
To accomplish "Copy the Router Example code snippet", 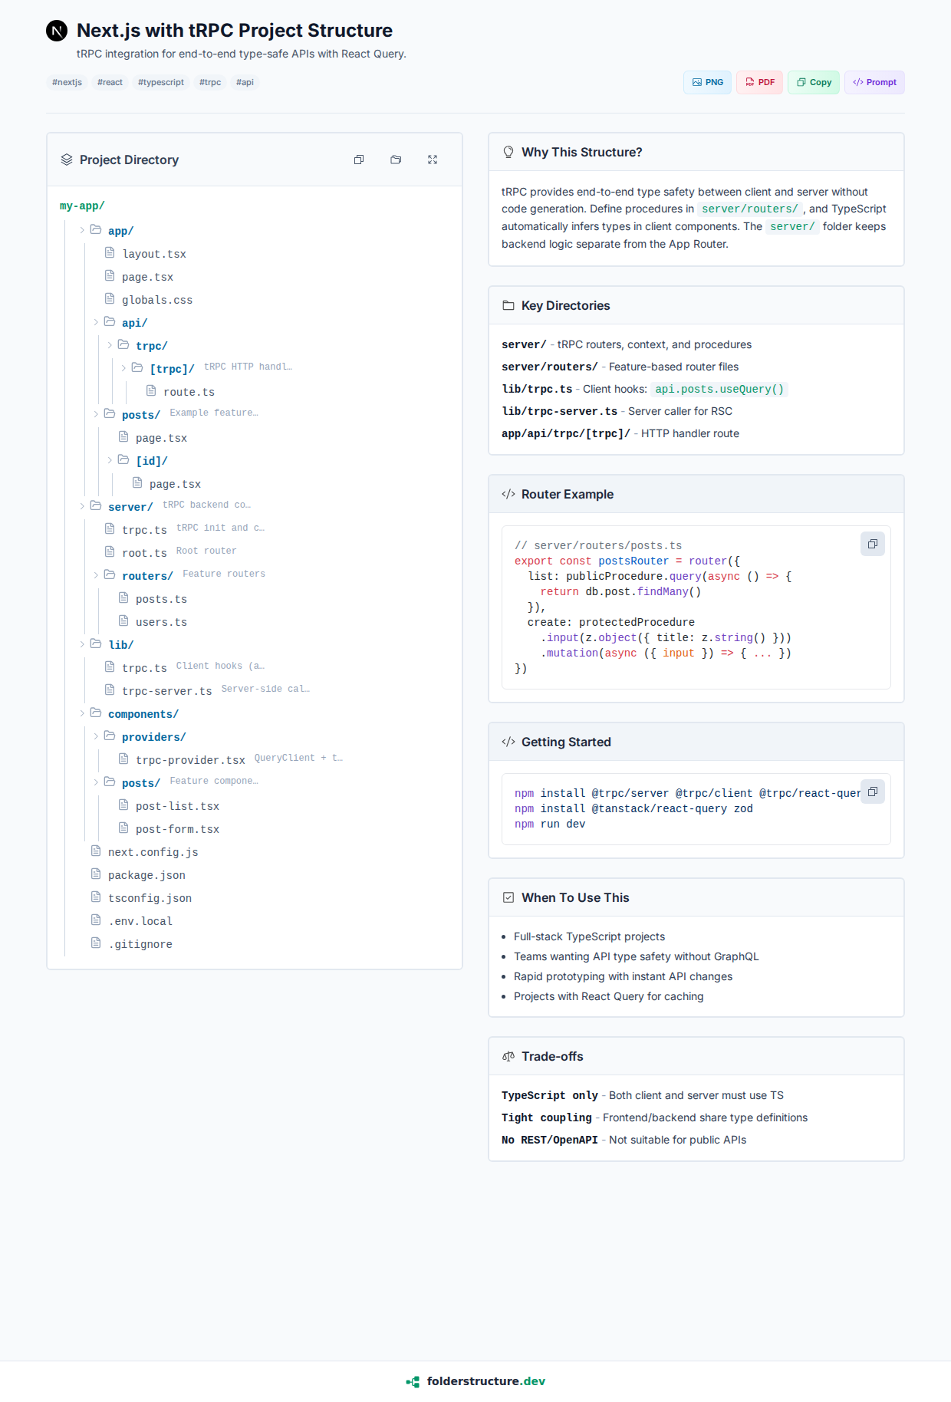I will (872, 544).
